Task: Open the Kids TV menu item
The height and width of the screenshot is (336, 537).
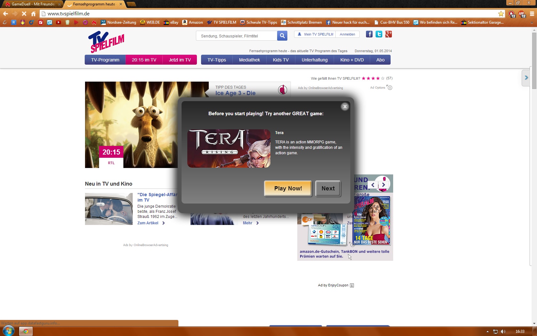Action: point(281,60)
